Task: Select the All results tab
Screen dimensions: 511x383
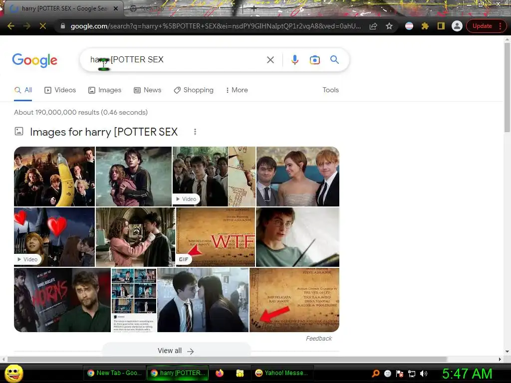Action: pyautogui.click(x=23, y=90)
